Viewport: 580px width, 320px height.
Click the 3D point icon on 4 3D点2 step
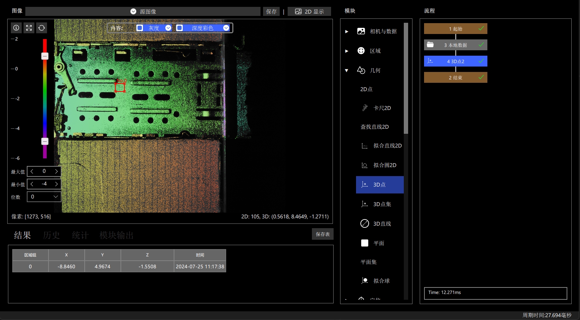(430, 61)
